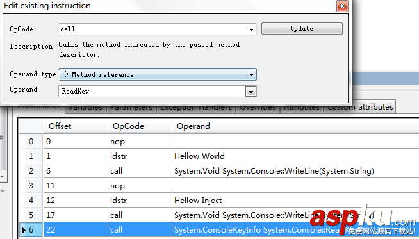Screen dimensions: 419x239
Task: Click WriteLine operand at offset 6
Action: click(x=295, y=171)
